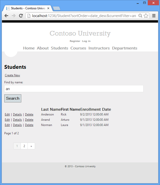Bookmark this page with the star icon
This screenshot has width=160, height=185.
(146, 16)
